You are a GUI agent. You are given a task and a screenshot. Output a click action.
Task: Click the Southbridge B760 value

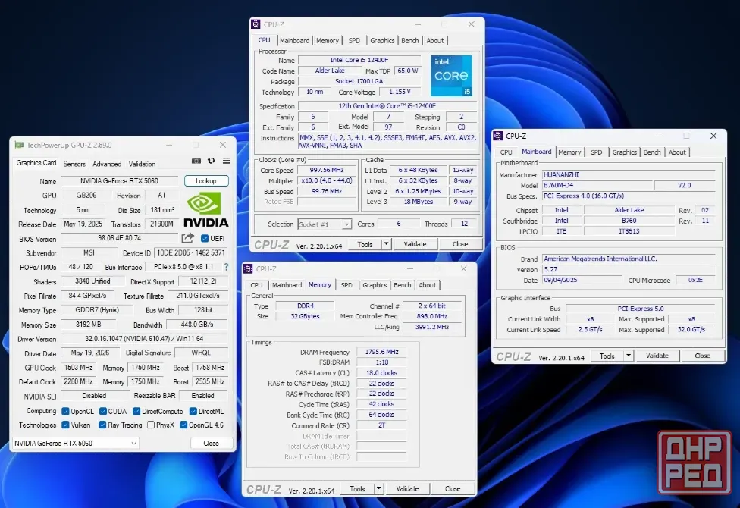tap(629, 221)
